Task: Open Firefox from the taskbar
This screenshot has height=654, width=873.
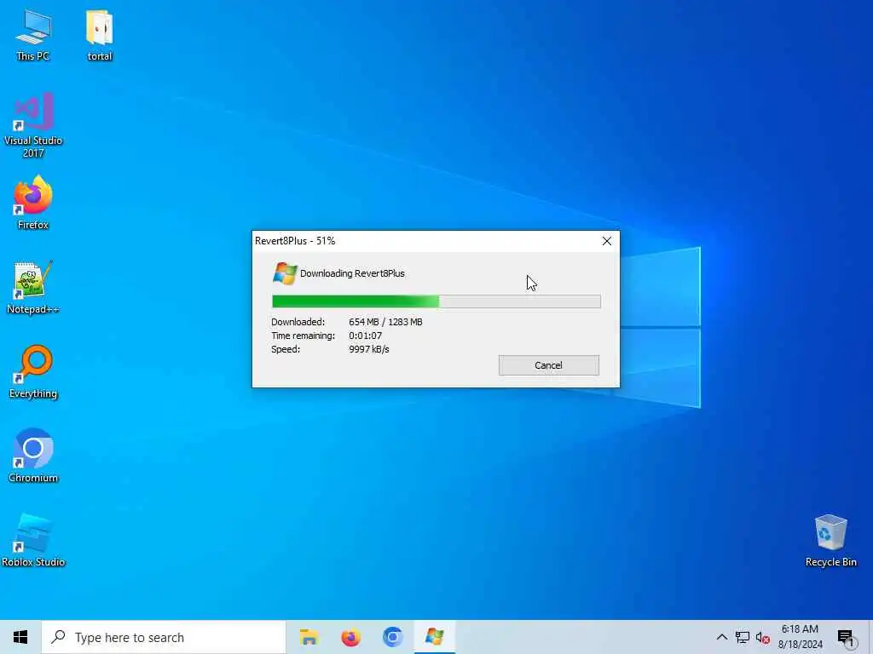Action: point(350,637)
